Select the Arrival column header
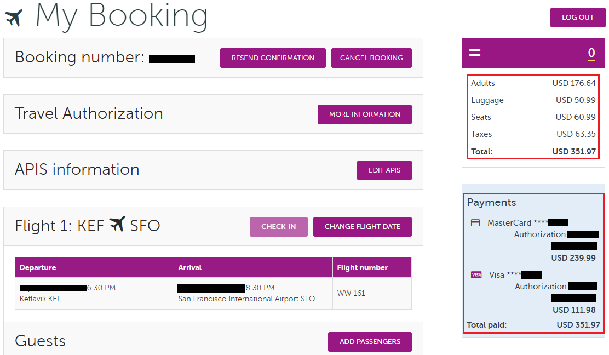609x355 pixels. (x=190, y=268)
